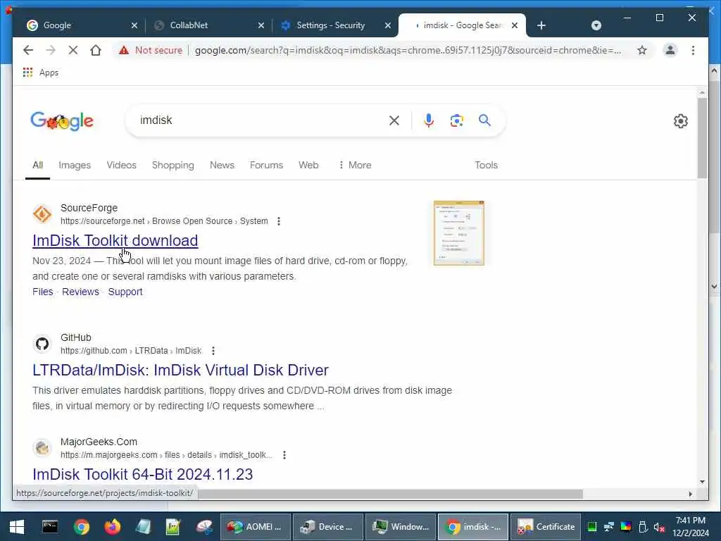The image size is (721, 541).
Task: Bookmark this page with the star
Action: coord(642,50)
